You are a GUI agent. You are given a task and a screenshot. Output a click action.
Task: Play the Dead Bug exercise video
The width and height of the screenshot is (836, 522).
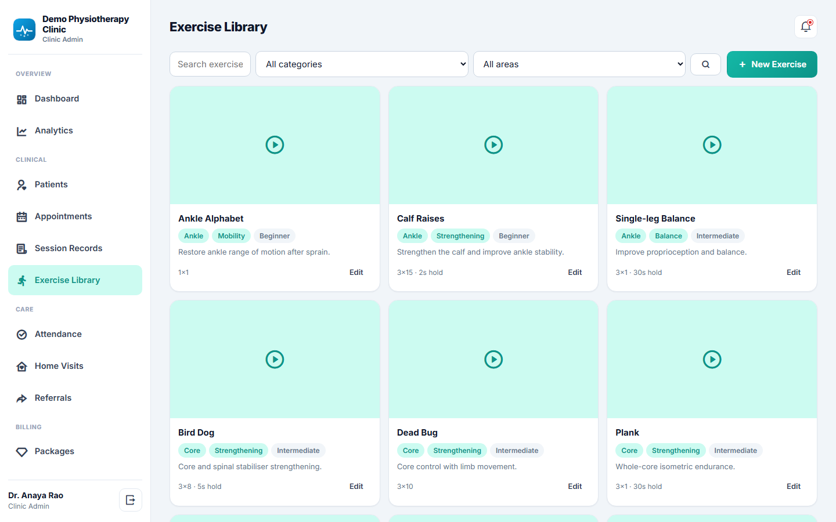coord(493,360)
